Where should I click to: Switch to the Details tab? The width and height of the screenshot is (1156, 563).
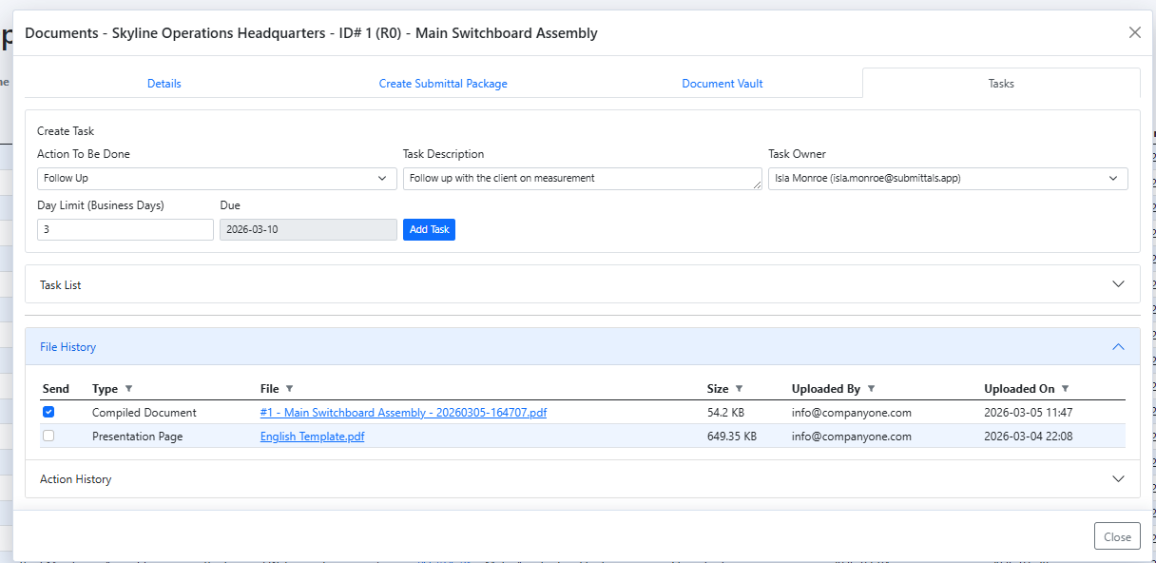[x=164, y=84]
